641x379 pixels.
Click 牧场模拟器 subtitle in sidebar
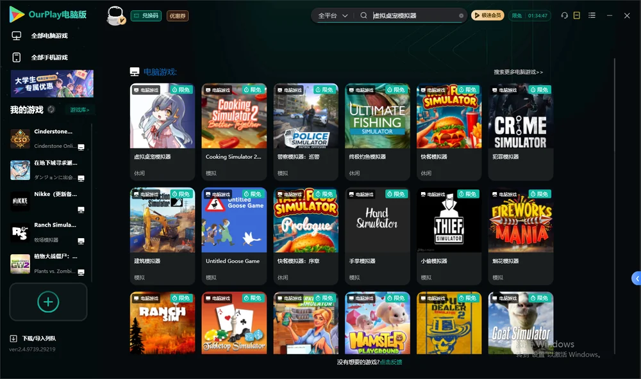point(46,239)
